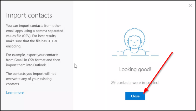The width and height of the screenshot is (196, 111).
Task: Click the word UTF-8 in the description
Action: pos(52,41)
